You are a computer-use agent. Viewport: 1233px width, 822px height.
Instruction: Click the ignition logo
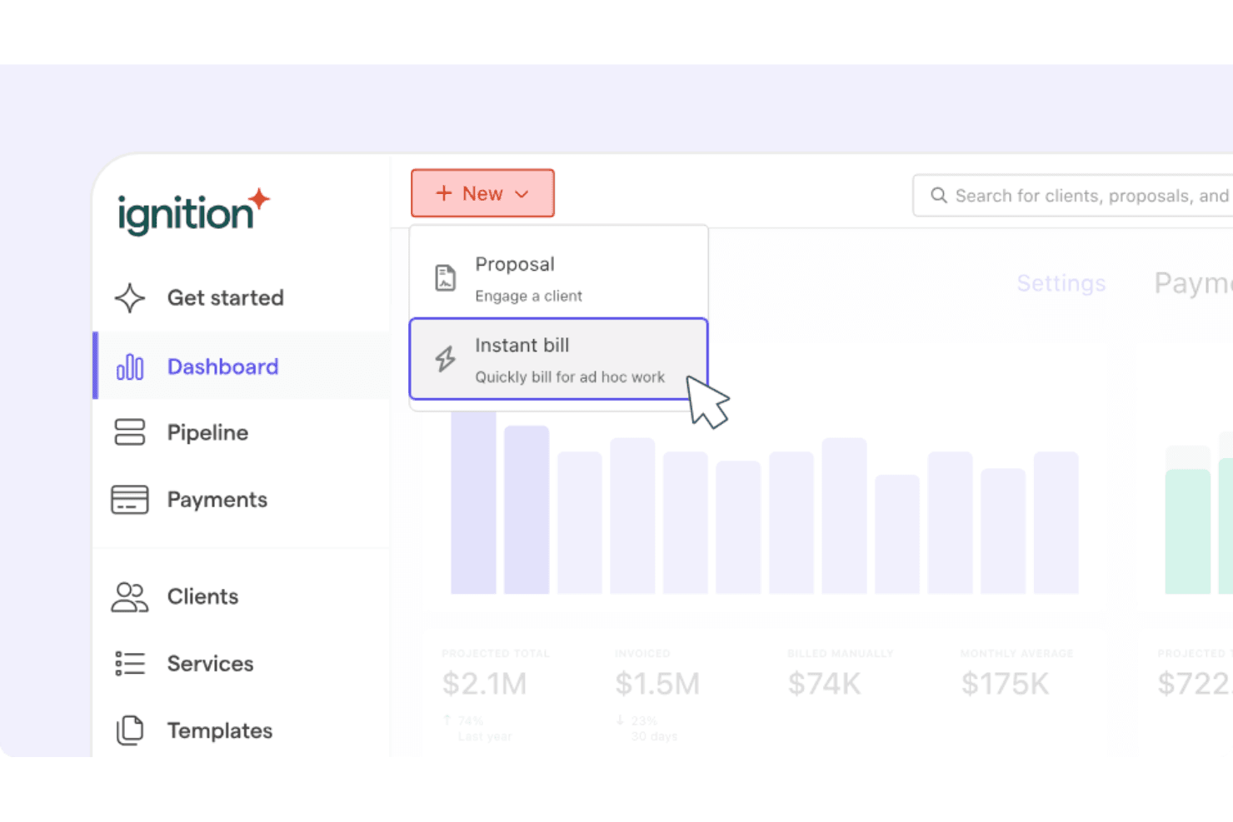(x=193, y=212)
